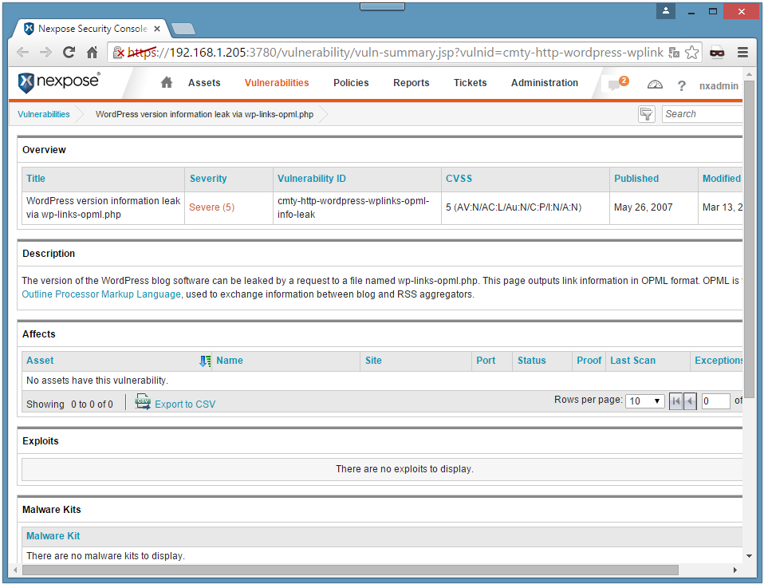This screenshot has width=764, height=584.
Task: Go to previous page of Affects table
Action: point(690,401)
